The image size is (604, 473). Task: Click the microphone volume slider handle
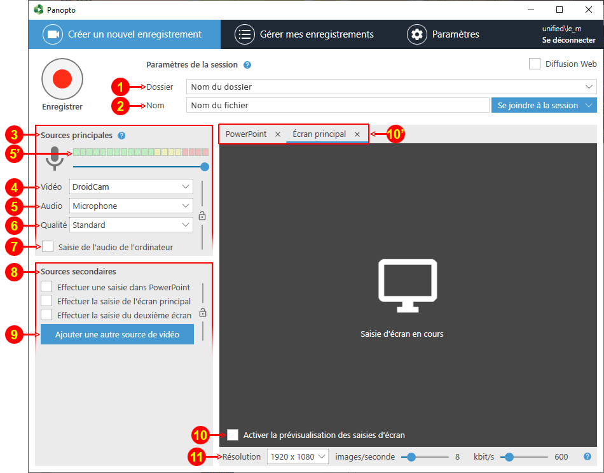tap(205, 167)
